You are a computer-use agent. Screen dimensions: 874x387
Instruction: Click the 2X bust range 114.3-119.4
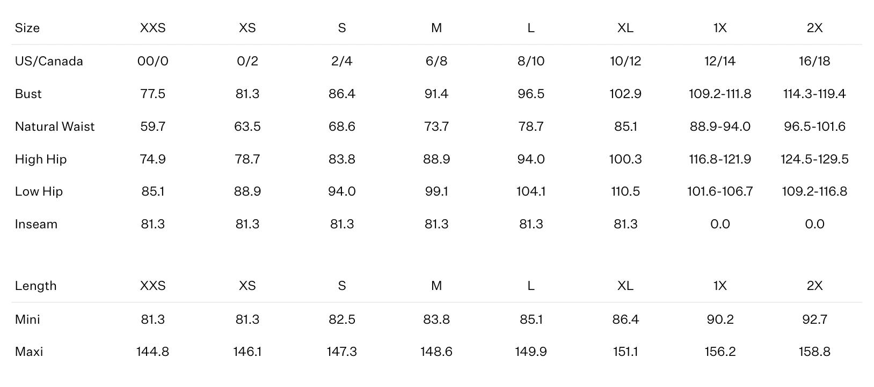814,94
